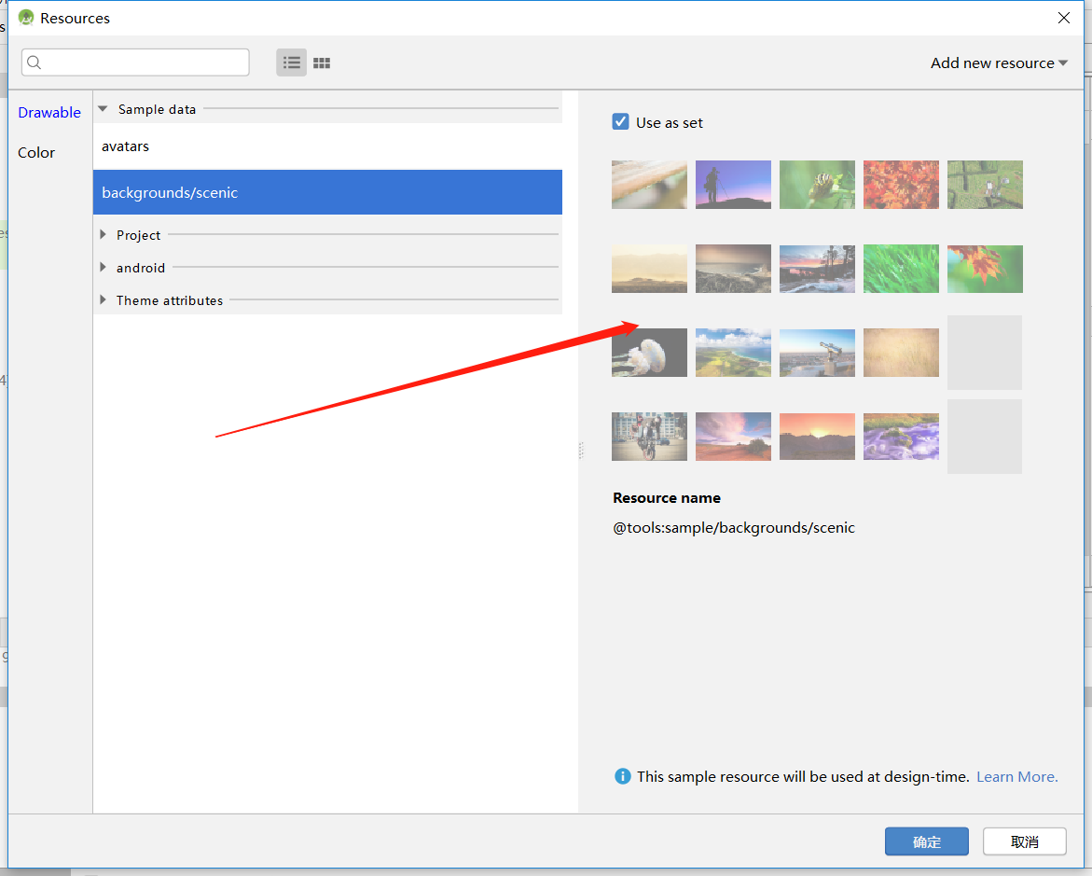The height and width of the screenshot is (876, 1092).
Task: Collapse the Sample data section
Action: pos(104,109)
